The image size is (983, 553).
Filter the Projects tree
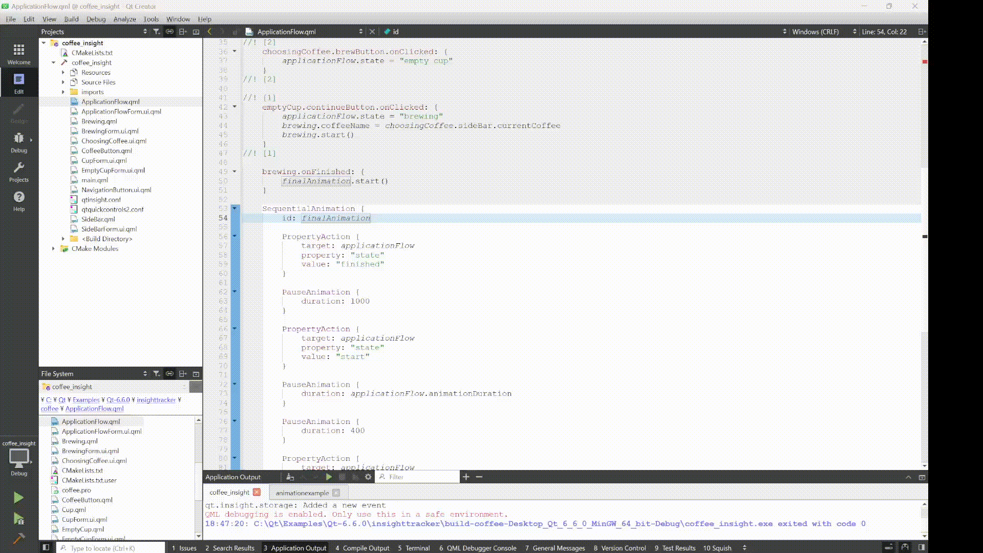click(157, 32)
